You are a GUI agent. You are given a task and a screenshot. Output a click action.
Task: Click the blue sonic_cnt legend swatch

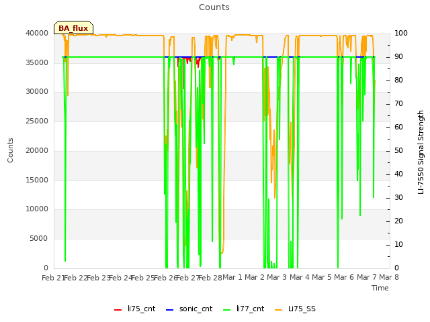[x=170, y=310]
